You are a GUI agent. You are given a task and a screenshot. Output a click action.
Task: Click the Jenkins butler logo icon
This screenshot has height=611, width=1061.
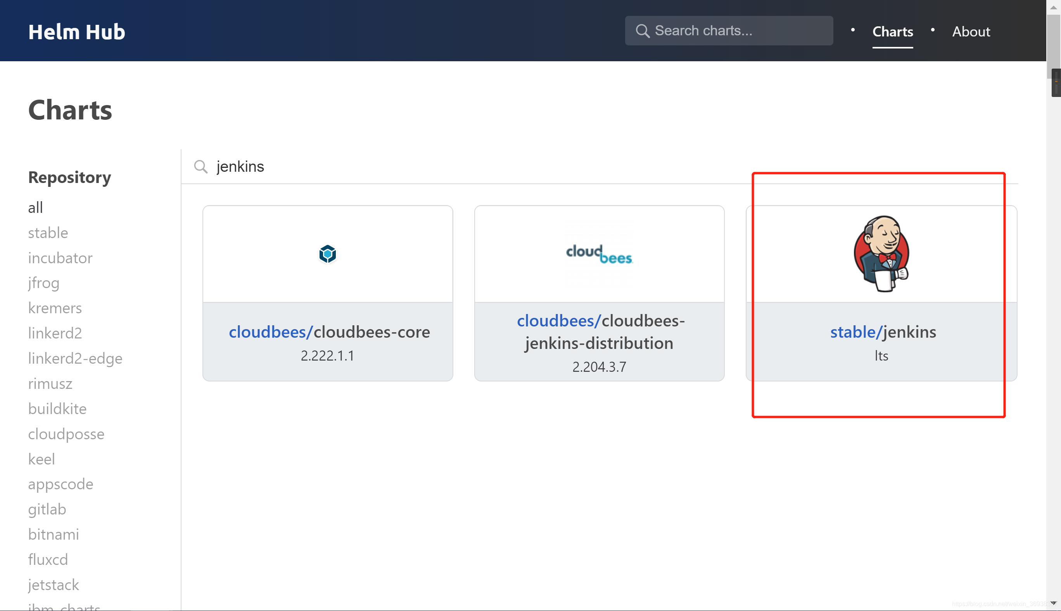(x=881, y=254)
